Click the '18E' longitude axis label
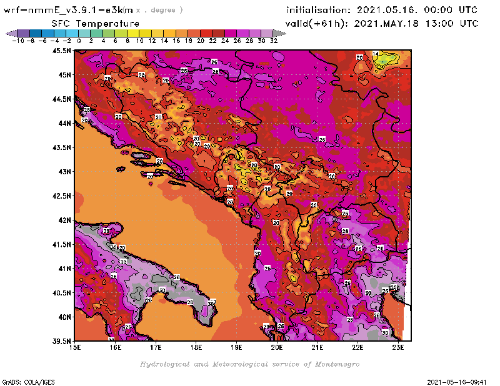This screenshot has height=386, width=500. (196, 347)
